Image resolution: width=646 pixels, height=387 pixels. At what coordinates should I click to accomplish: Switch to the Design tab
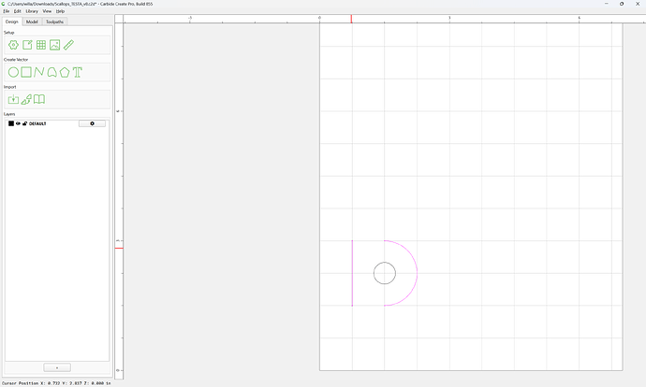coord(12,21)
